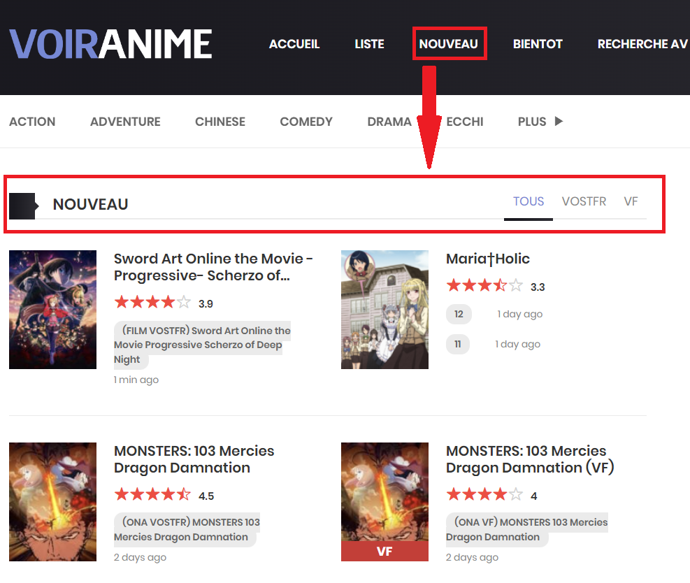The height and width of the screenshot is (583, 690).
Task: Click the VOIRANIME site logo
Action: click(110, 43)
